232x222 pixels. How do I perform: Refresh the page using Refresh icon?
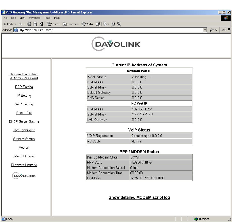coord(35,24)
